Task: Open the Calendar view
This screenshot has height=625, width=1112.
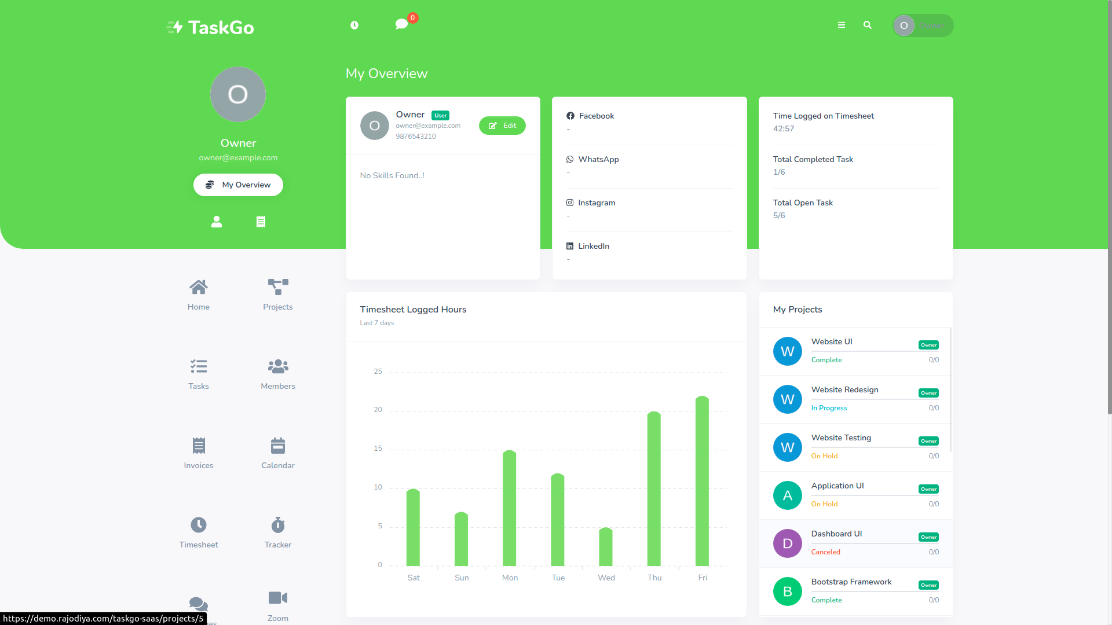Action: (x=277, y=453)
